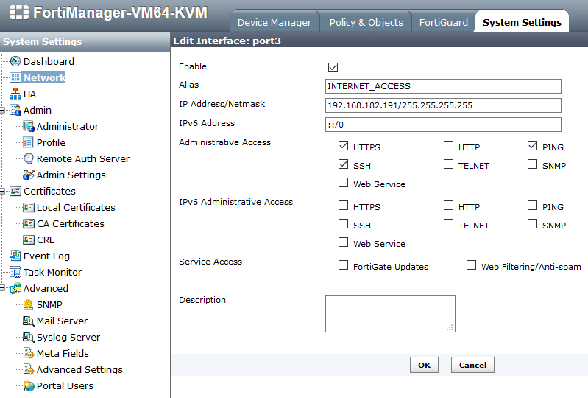Open Local Certificates in the tree
The image size is (588, 398).
(x=76, y=207)
